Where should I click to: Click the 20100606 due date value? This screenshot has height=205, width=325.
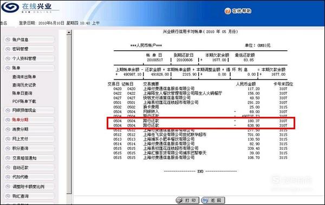point(185,60)
